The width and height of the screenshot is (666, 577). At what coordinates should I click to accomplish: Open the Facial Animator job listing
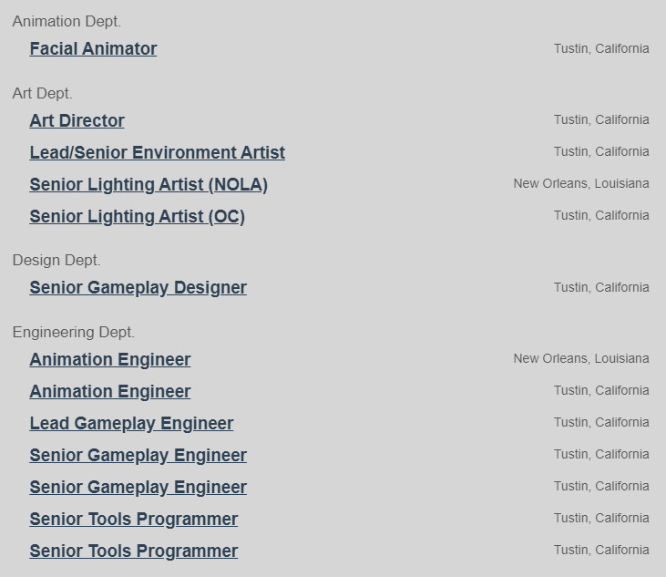93,48
